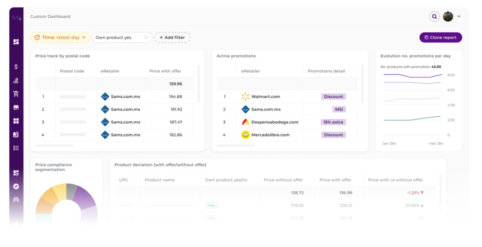
Task: Click the Postal code column header
Action: click(72, 71)
